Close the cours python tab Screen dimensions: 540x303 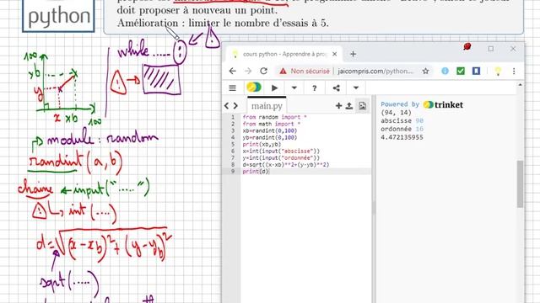pyautogui.click(x=334, y=54)
